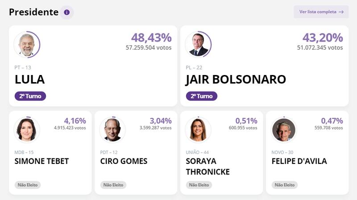
Task: Click 'Não Eleito' tag for Felipe D'Avila
Action: pos(285,185)
